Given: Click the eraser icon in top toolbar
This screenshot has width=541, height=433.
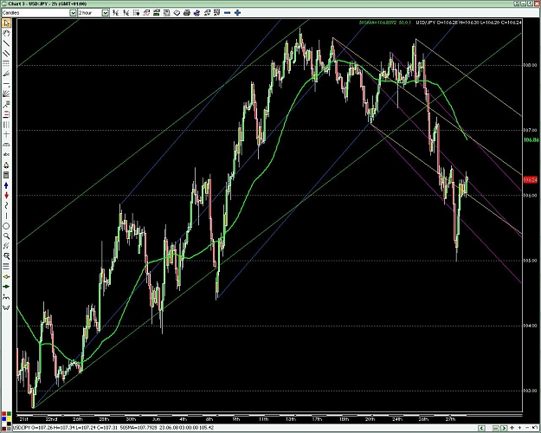Looking at the screenshot, I should pyautogui.click(x=177, y=13).
